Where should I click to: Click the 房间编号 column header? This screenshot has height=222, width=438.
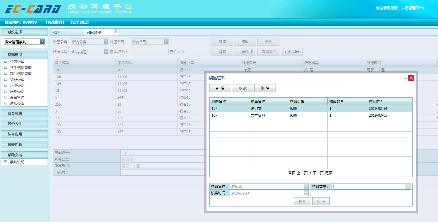click(x=84, y=63)
